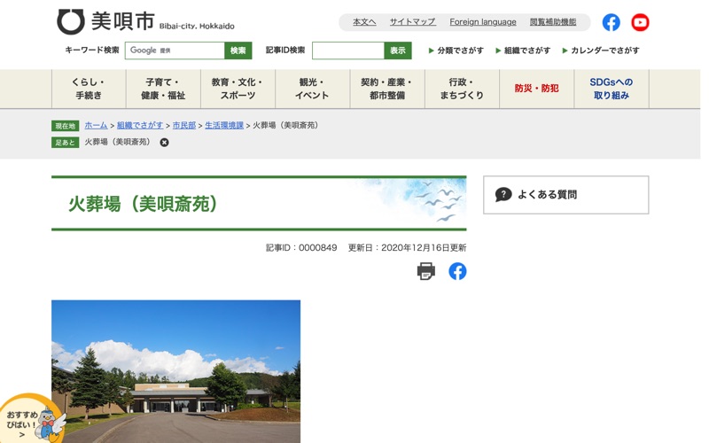Click 生活環境課 breadcrumb link
Viewport: 709px width, 443px height.
pyautogui.click(x=224, y=125)
